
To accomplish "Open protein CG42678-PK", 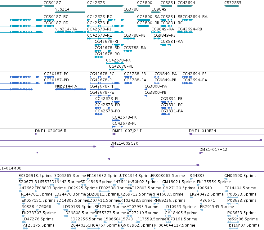I will 125,117.
